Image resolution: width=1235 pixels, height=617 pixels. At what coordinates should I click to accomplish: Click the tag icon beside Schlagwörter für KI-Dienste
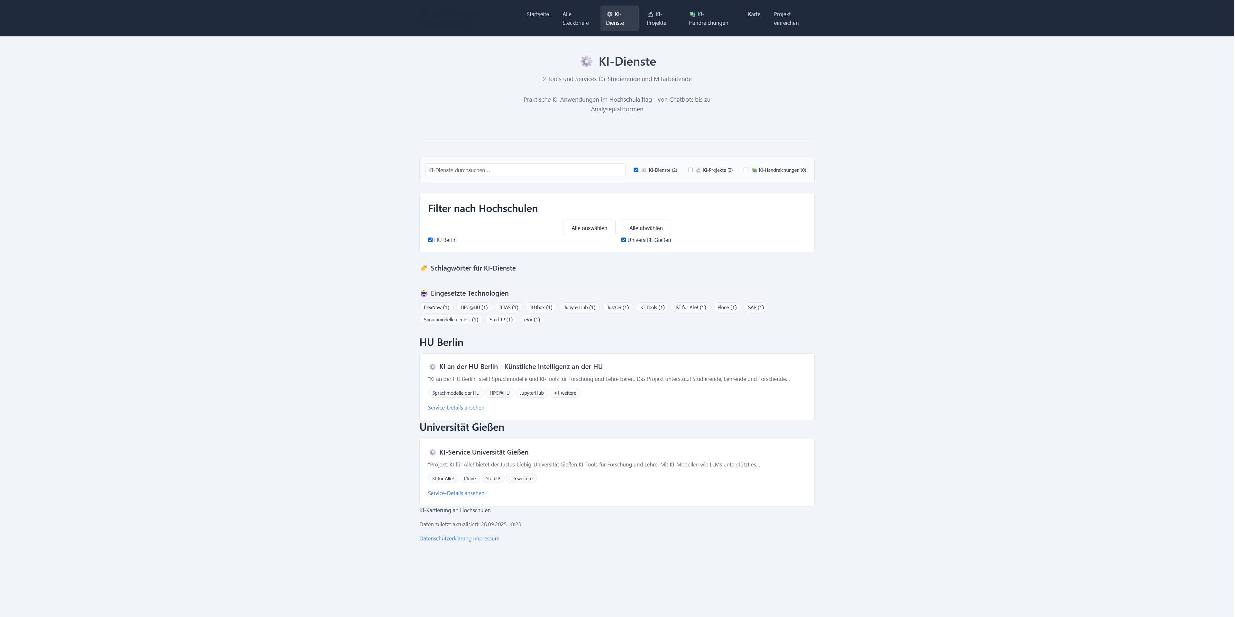pos(424,268)
